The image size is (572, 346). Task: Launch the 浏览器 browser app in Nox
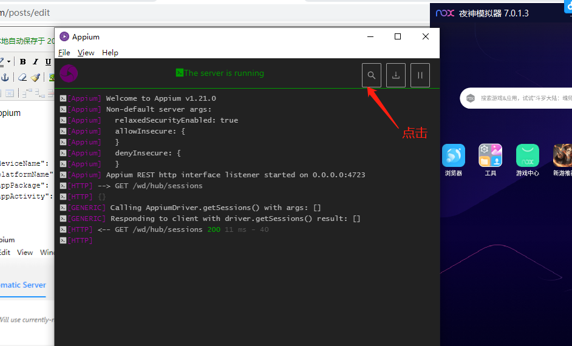point(454,160)
